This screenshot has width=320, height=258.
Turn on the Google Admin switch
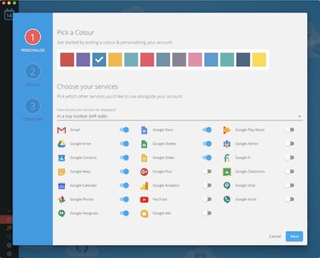(x=289, y=143)
